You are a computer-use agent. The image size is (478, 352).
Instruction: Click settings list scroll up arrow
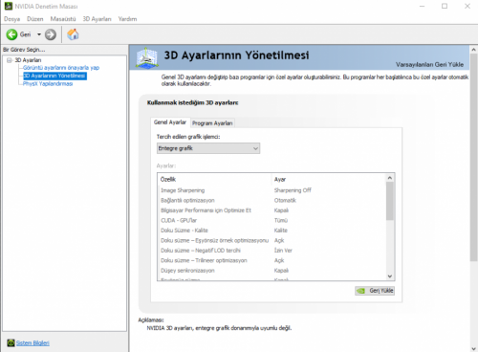click(x=390, y=178)
